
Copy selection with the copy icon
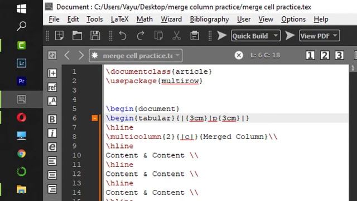(x=158, y=36)
